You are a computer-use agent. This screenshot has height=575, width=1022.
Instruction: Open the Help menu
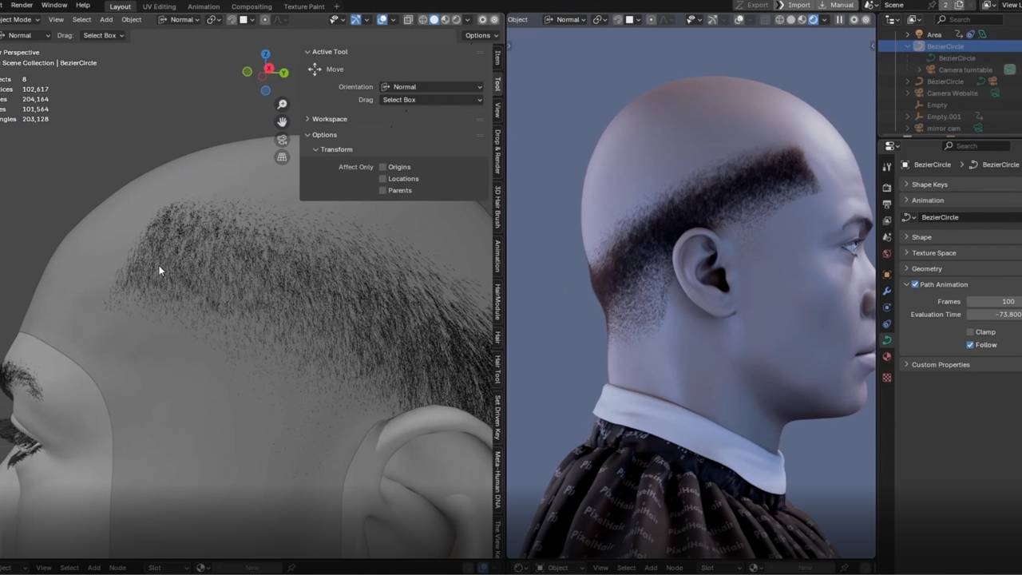click(83, 6)
